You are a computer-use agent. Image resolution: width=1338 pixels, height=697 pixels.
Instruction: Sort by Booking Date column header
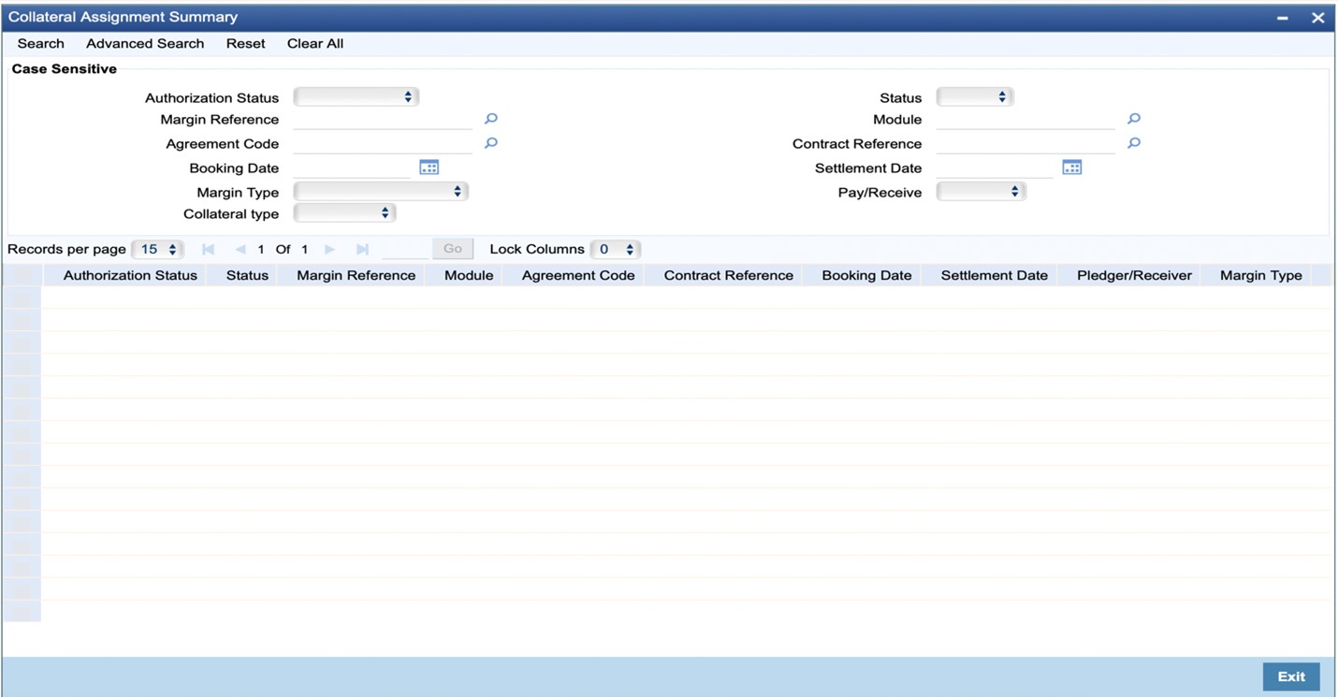866,275
